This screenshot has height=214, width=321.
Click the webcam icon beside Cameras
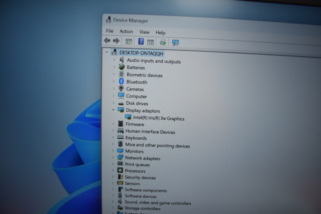click(x=121, y=88)
